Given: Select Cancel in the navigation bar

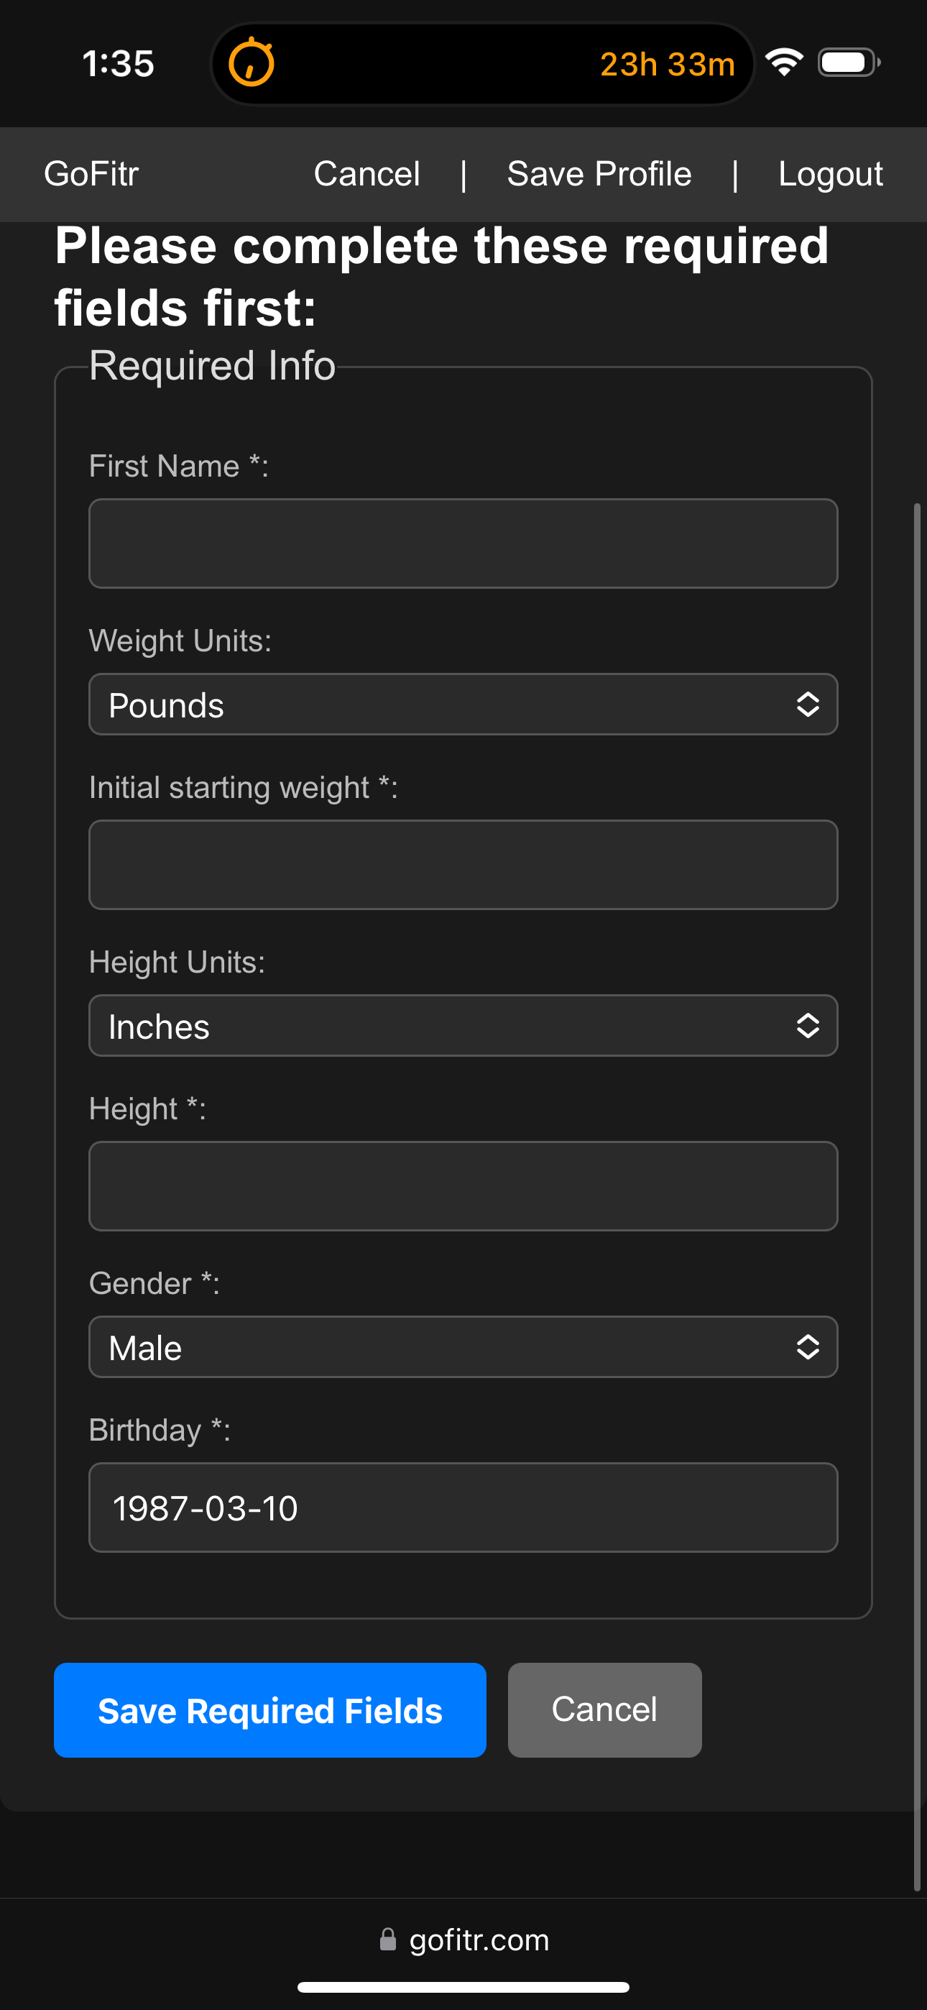Looking at the screenshot, I should pyautogui.click(x=366, y=173).
